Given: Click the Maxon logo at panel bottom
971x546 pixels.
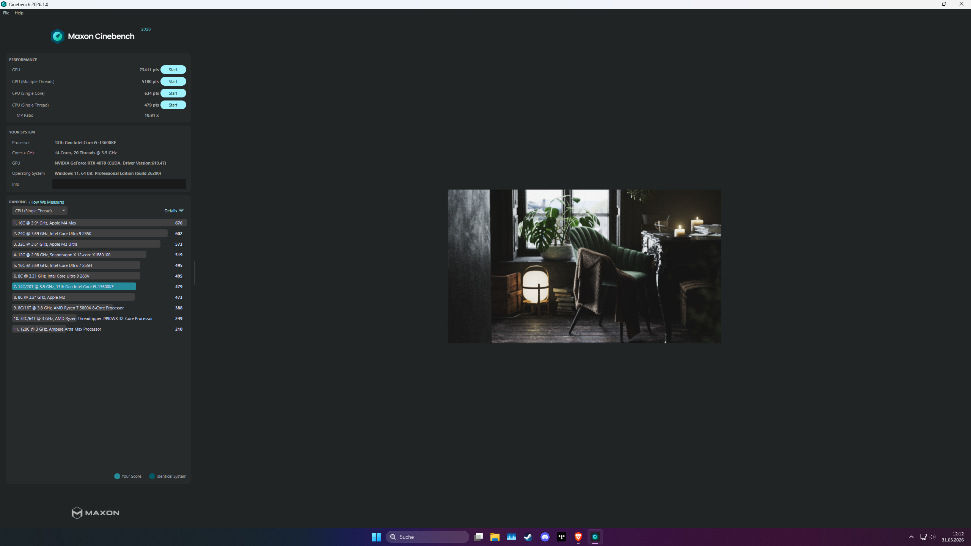Looking at the screenshot, I should click(x=95, y=513).
